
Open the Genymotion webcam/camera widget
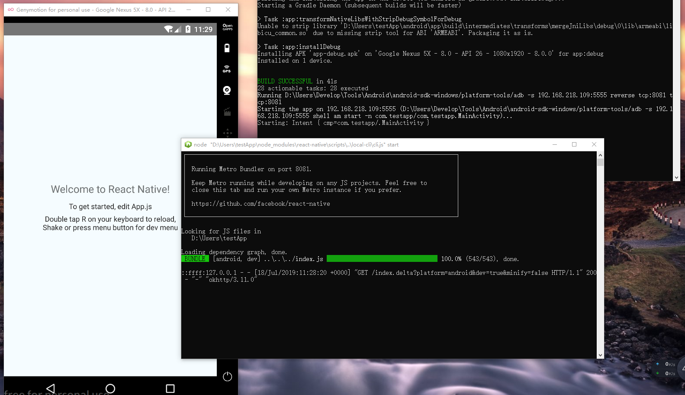tap(227, 90)
